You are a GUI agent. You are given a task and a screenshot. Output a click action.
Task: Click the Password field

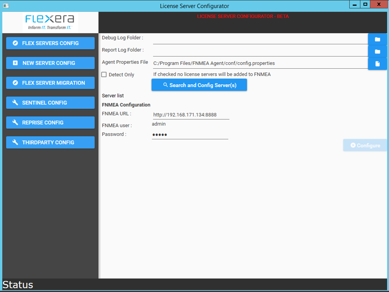tap(190, 134)
